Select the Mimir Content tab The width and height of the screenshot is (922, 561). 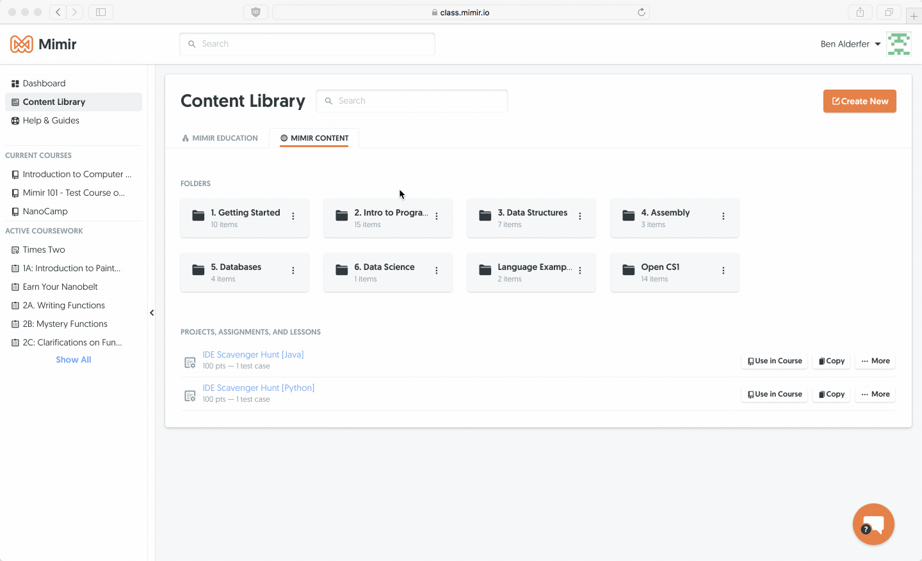[x=314, y=138]
